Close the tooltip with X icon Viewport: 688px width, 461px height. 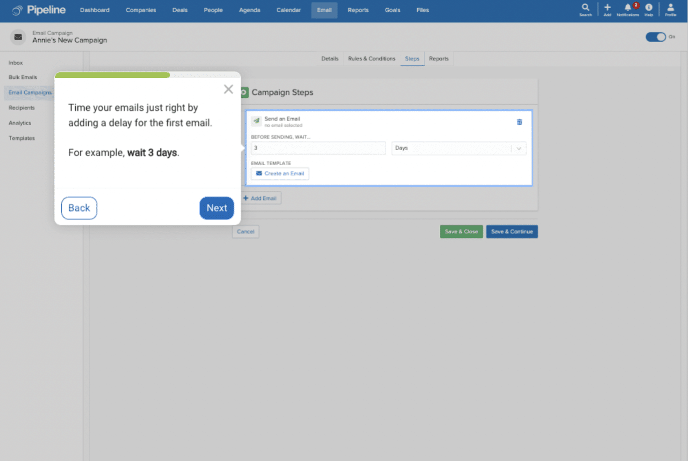(x=228, y=89)
